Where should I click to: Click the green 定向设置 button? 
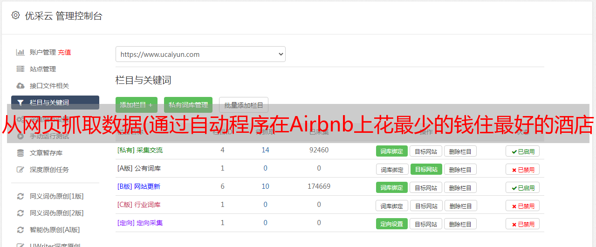point(392,224)
